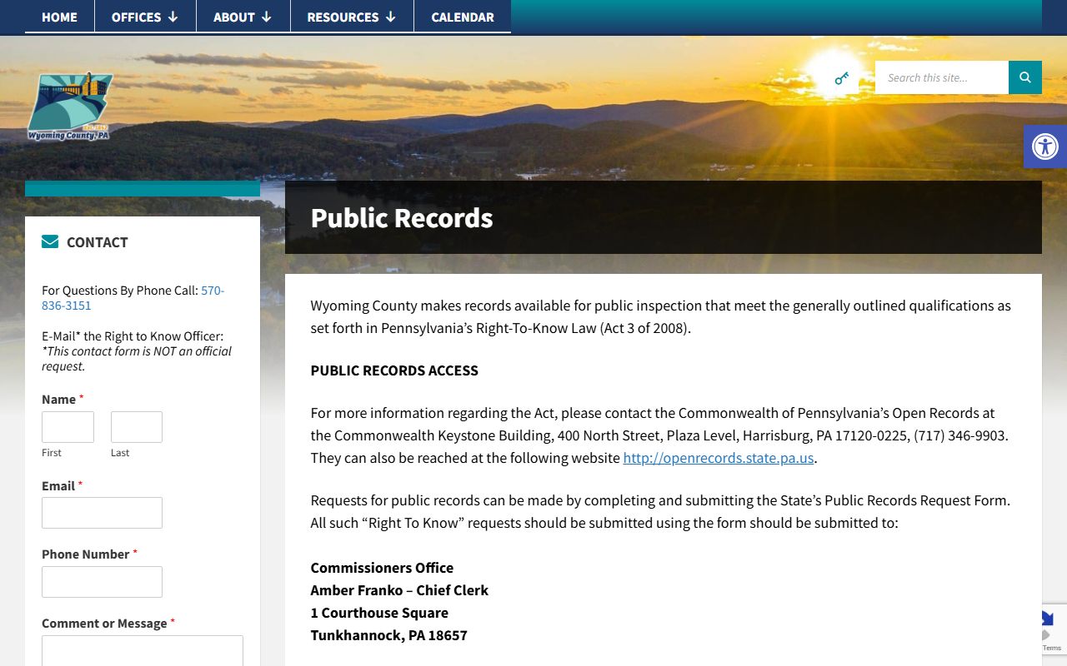Open the openrecords.state.pa.us link
The height and width of the screenshot is (666, 1067).
[718, 458]
